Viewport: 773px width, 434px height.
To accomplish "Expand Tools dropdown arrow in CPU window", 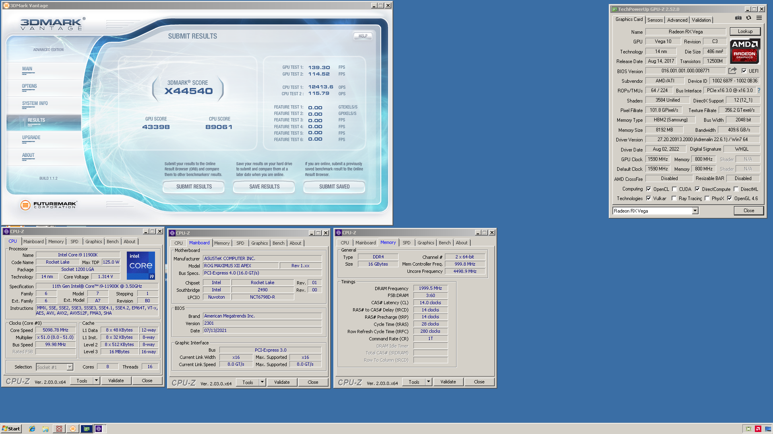I will point(96,381).
